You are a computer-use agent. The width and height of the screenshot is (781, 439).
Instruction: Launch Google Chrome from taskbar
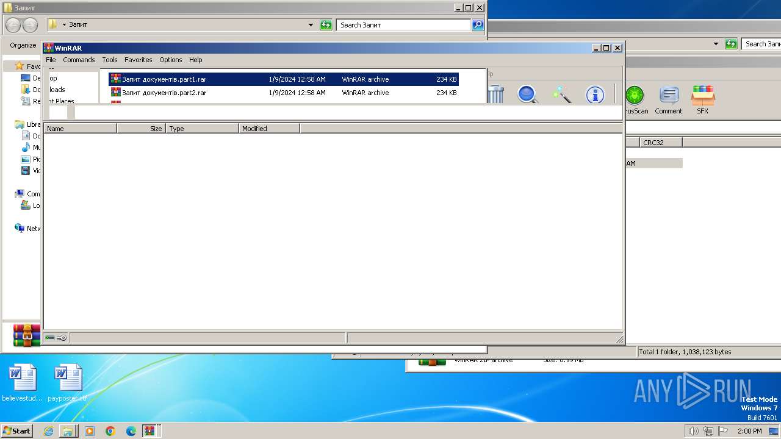coord(110,431)
